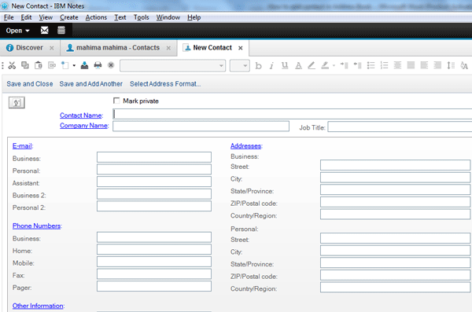Click the Business e-mail field
472x312 pixels.
coord(154,157)
